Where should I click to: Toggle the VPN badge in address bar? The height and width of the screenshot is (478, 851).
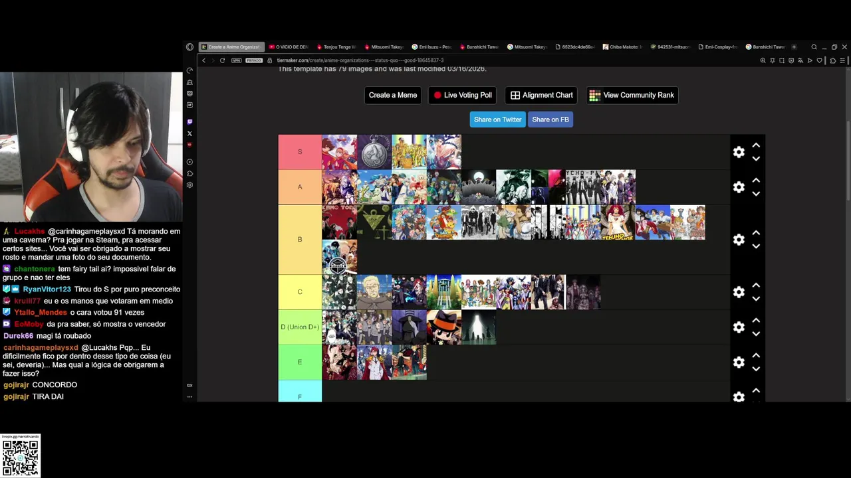[x=236, y=60]
